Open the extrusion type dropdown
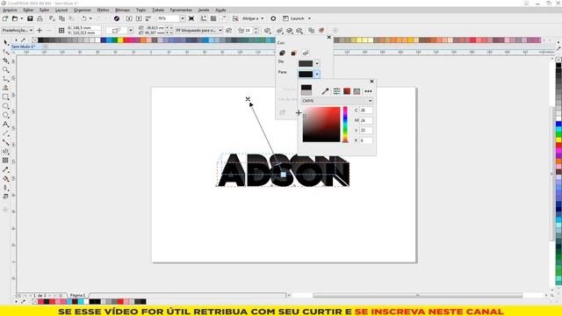562x316 pixels. [131, 31]
